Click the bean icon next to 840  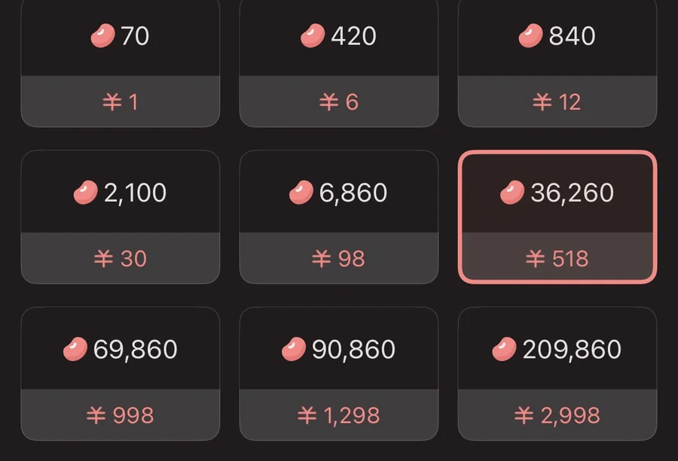(x=530, y=36)
